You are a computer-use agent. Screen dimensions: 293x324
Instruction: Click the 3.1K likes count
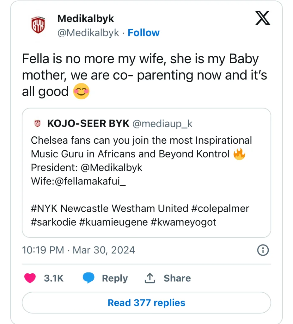[x=54, y=278]
